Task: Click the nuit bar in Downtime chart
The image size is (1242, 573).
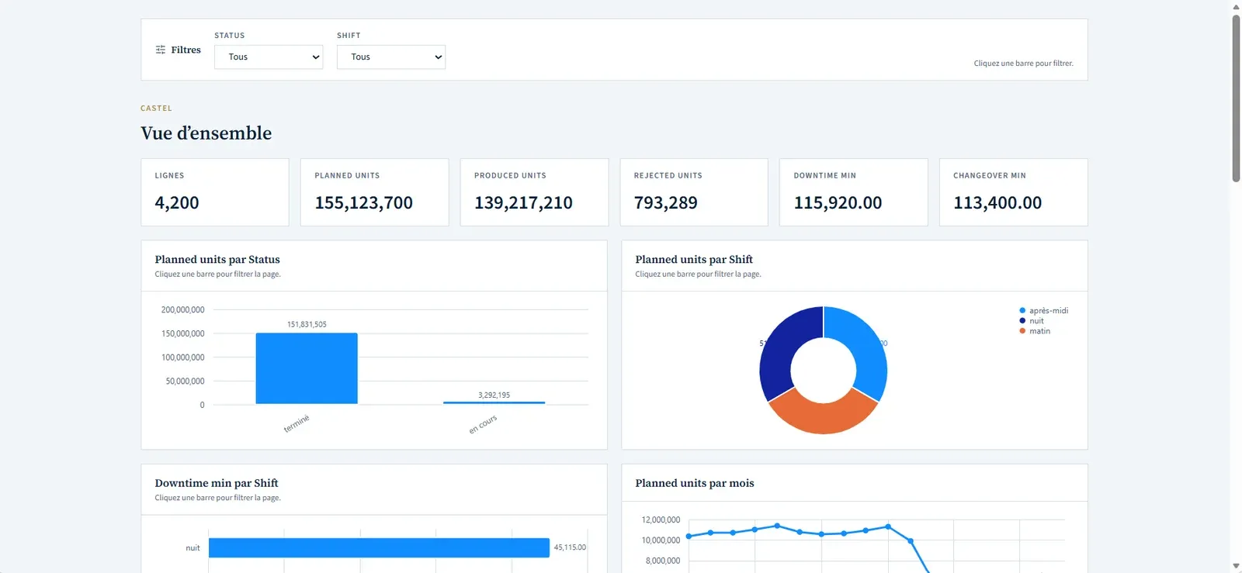Action: tap(379, 547)
